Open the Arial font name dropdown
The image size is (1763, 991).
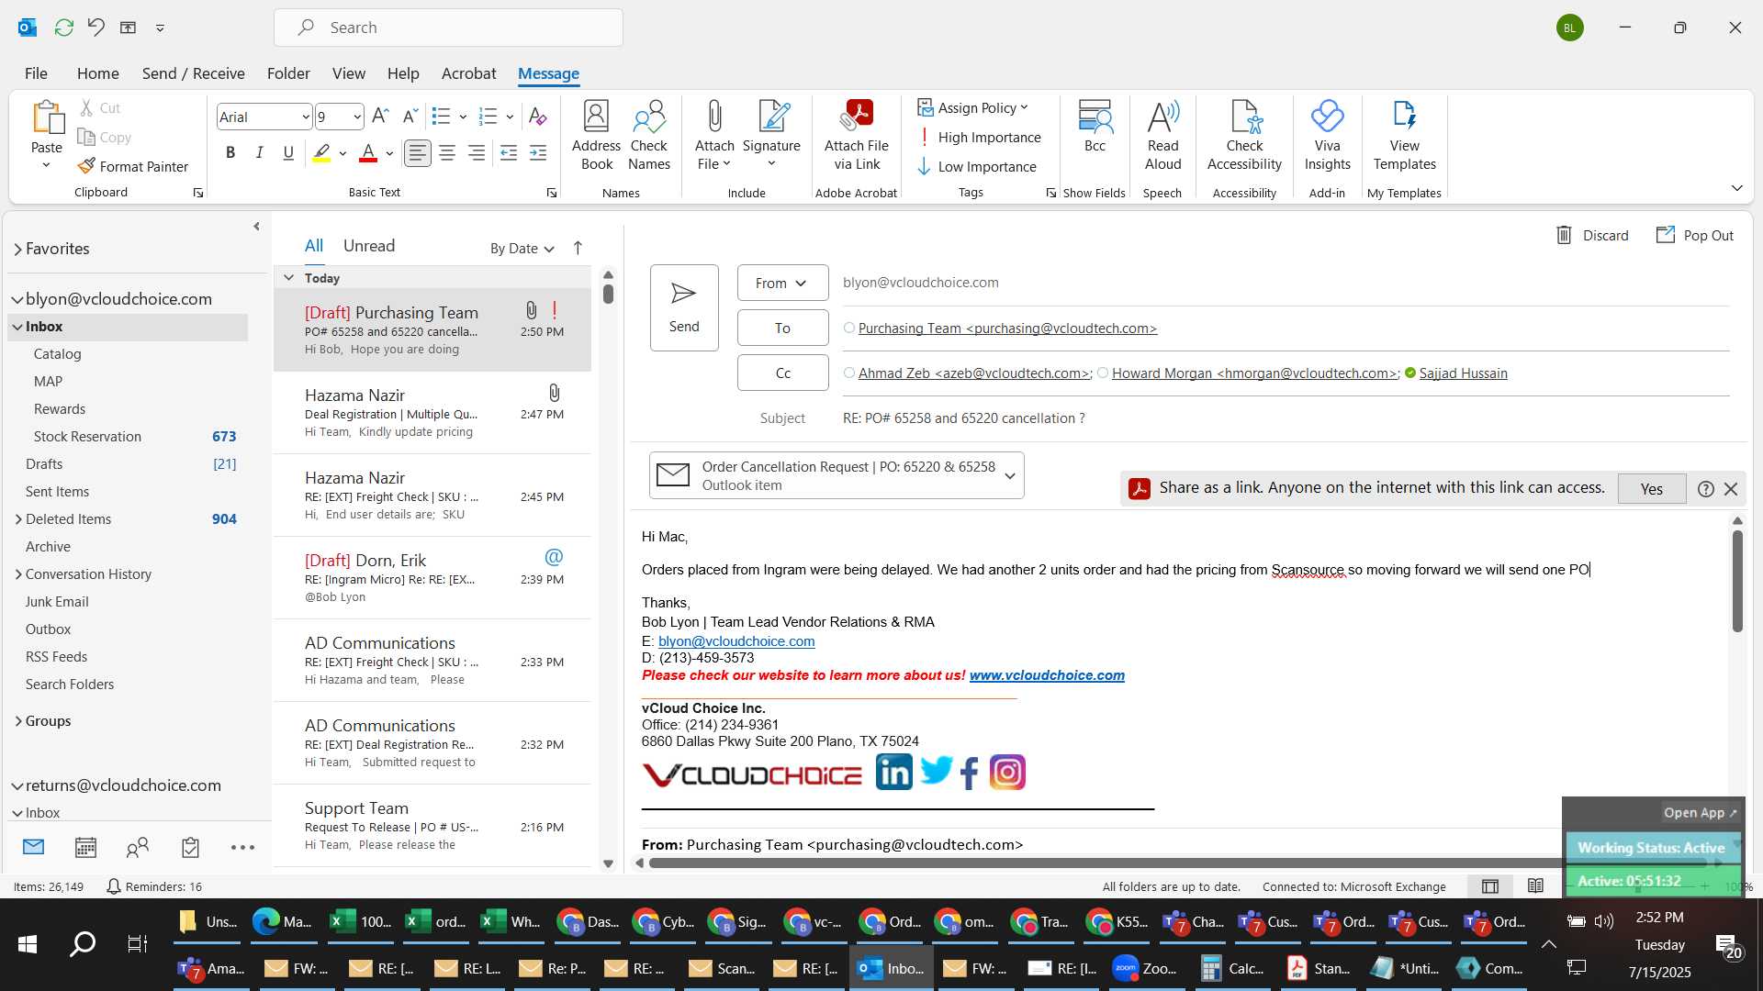(306, 117)
